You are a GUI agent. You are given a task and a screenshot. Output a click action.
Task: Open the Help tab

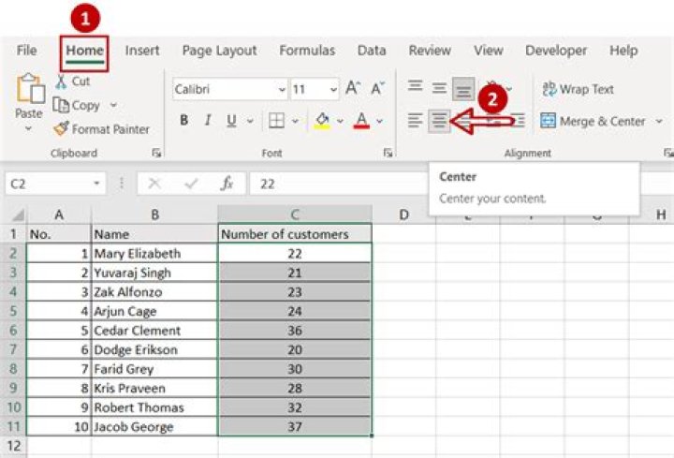pyautogui.click(x=623, y=51)
